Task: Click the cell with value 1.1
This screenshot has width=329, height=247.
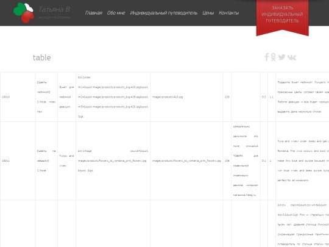Action: click(x=272, y=97)
